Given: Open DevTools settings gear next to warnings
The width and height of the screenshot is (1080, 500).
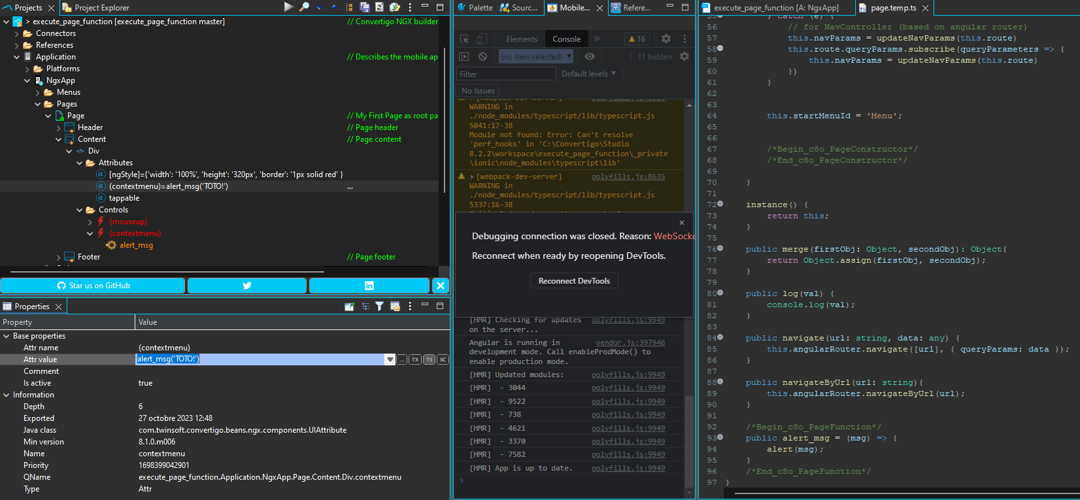Looking at the screenshot, I should coord(666,39).
